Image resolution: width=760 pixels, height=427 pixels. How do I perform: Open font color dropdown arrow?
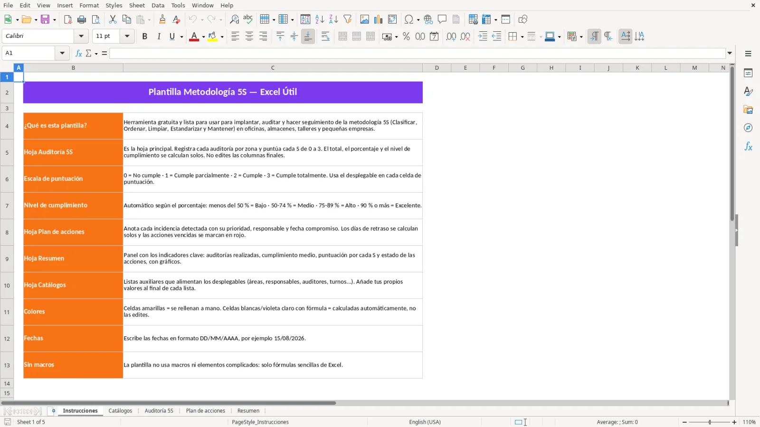click(x=203, y=37)
